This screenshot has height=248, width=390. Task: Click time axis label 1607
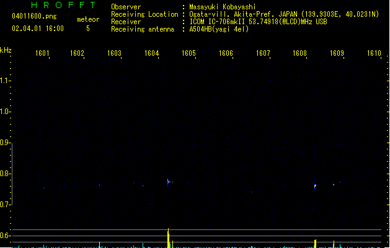[263, 53]
